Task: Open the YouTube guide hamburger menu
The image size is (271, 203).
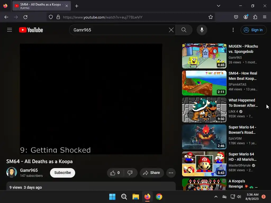Action: point(10,30)
